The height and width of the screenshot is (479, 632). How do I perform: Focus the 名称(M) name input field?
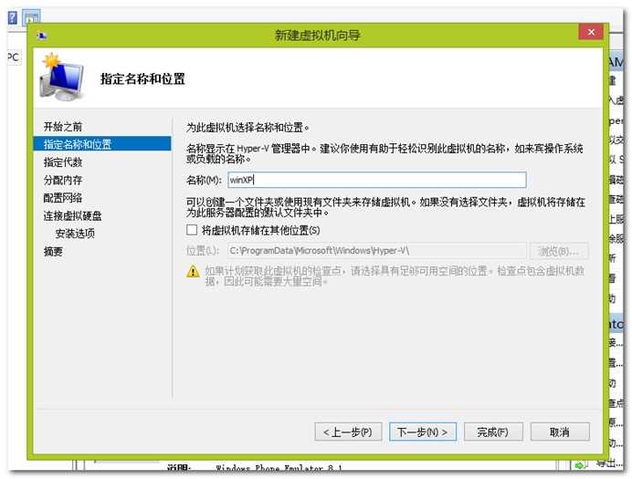(377, 180)
